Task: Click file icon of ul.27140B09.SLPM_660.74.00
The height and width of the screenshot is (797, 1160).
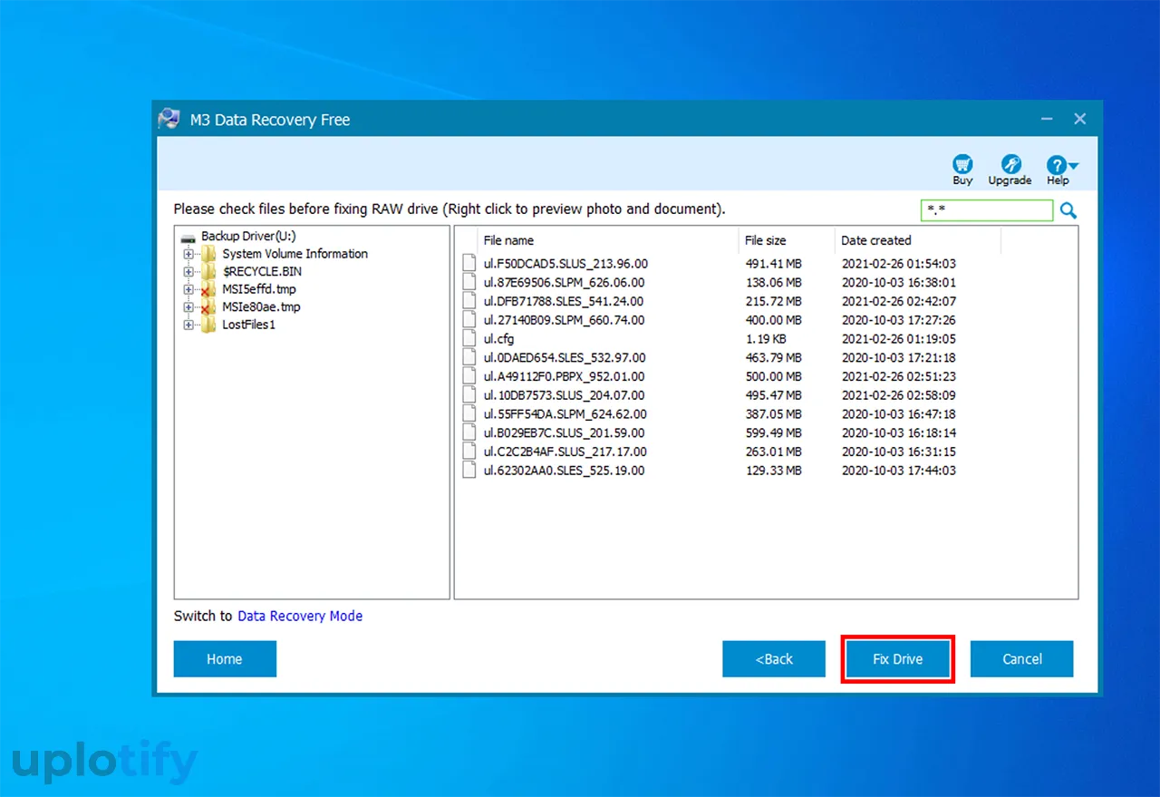Action: pyautogui.click(x=469, y=319)
